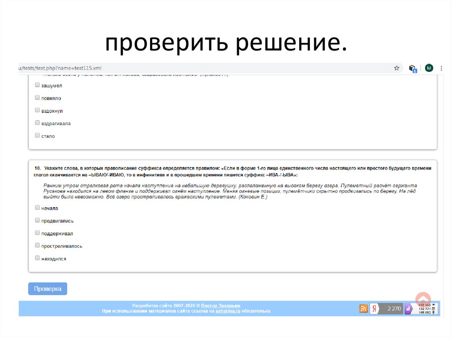Click the orange RSS feed icon
Image resolution: width=452 pixels, height=338 pixels.
363,308
